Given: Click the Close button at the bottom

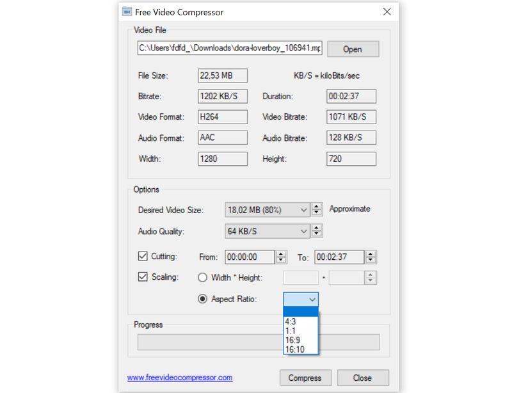Looking at the screenshot, I should click(363, 378).
